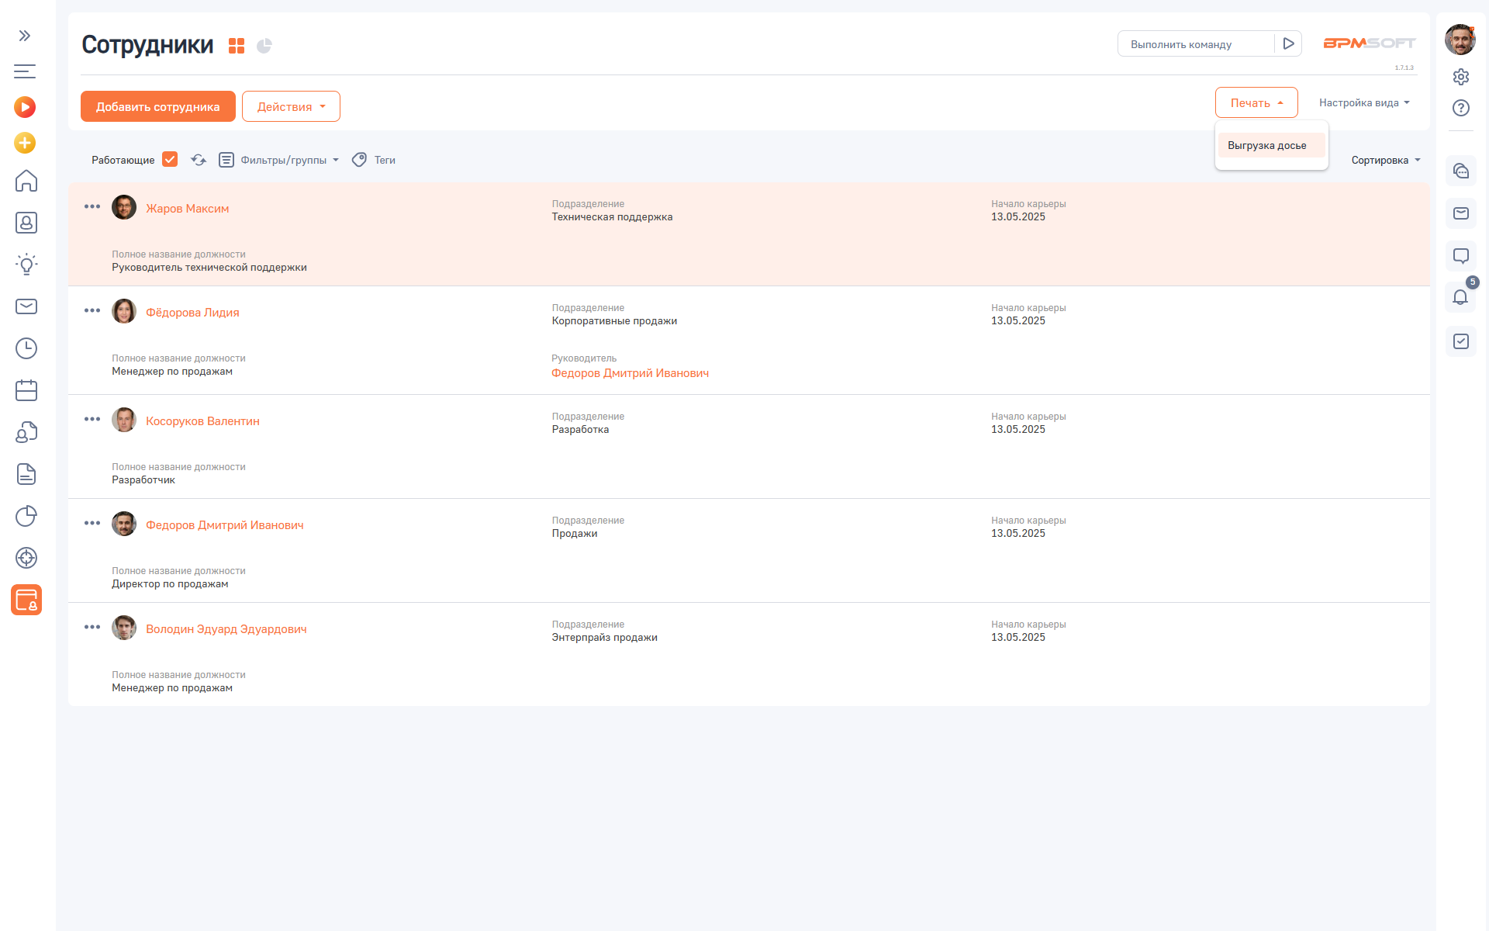
Task: Open the Сортировка dropdown
Action: click(x=1385, y=160)
